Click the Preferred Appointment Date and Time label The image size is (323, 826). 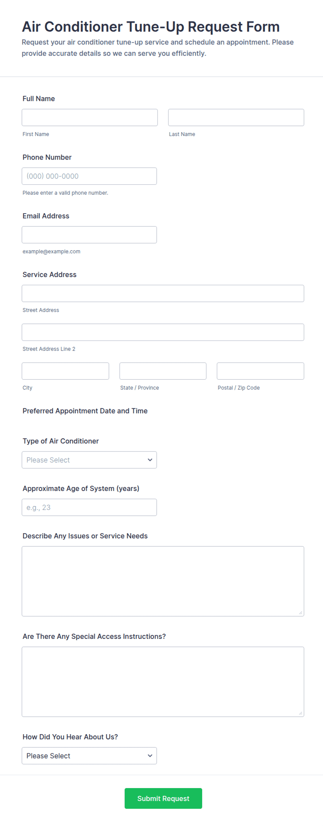85,411
